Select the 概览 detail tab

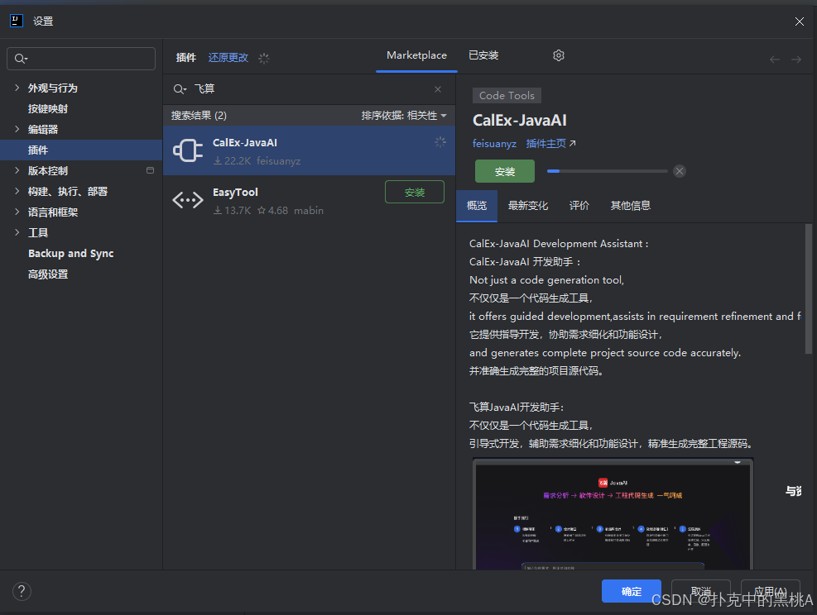pos(477,206)
